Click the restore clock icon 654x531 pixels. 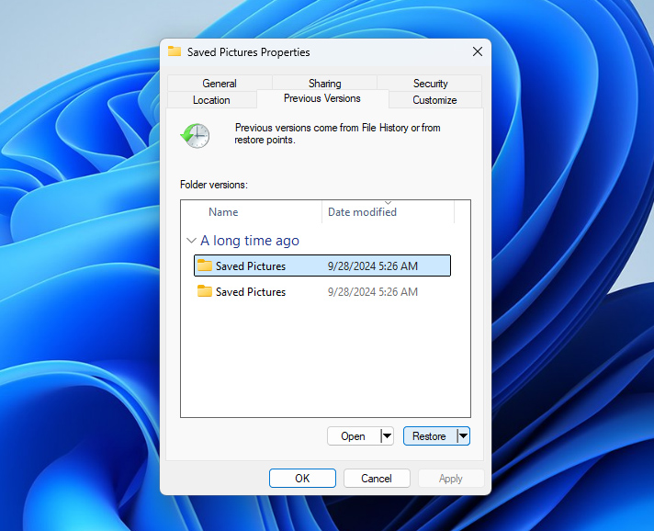196,136
